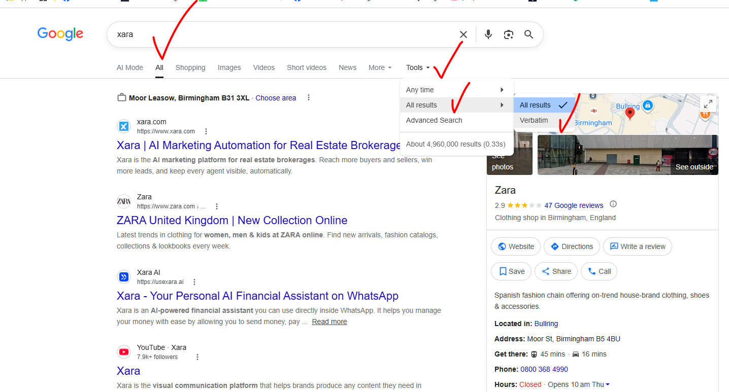Click the About 4,960,000 results text
729x392 pixels.
[456, 144]
